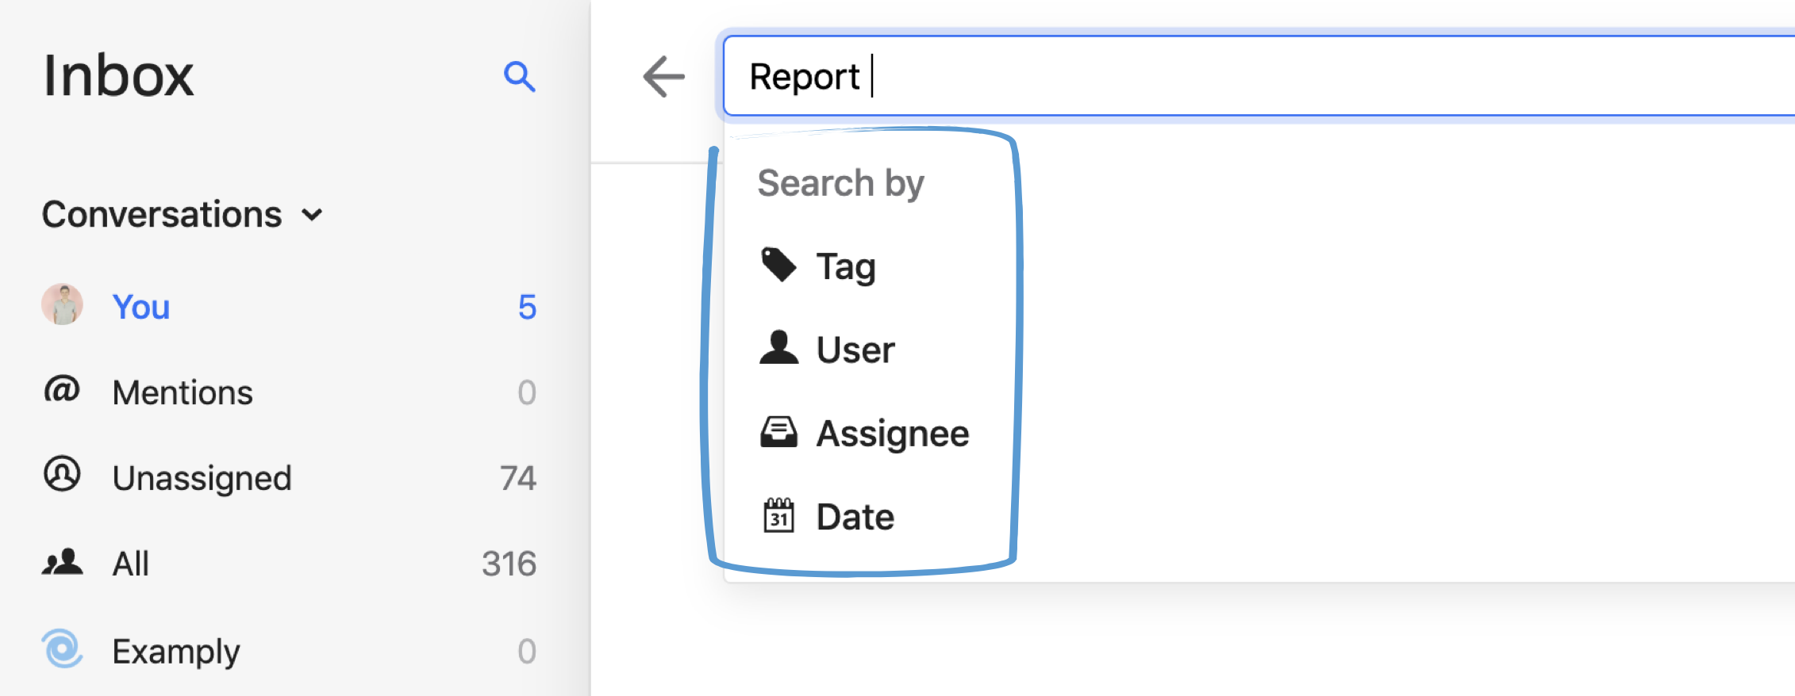Select Assignee search filter option

893,434
